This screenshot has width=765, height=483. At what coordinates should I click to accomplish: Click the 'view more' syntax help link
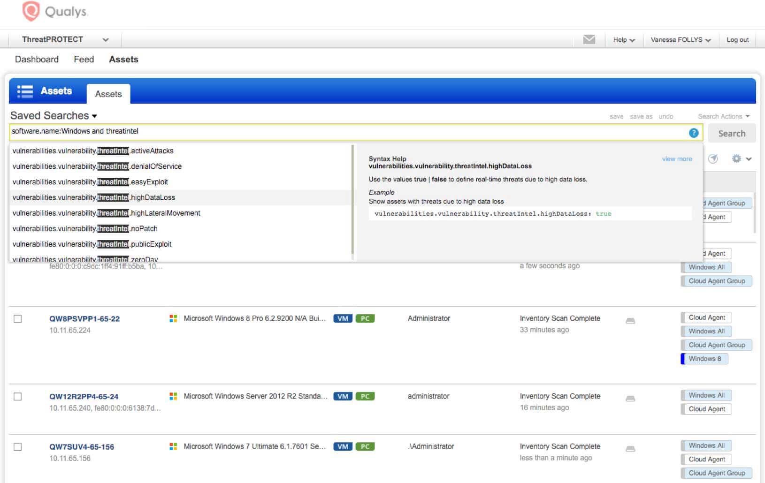click(677, 159)
